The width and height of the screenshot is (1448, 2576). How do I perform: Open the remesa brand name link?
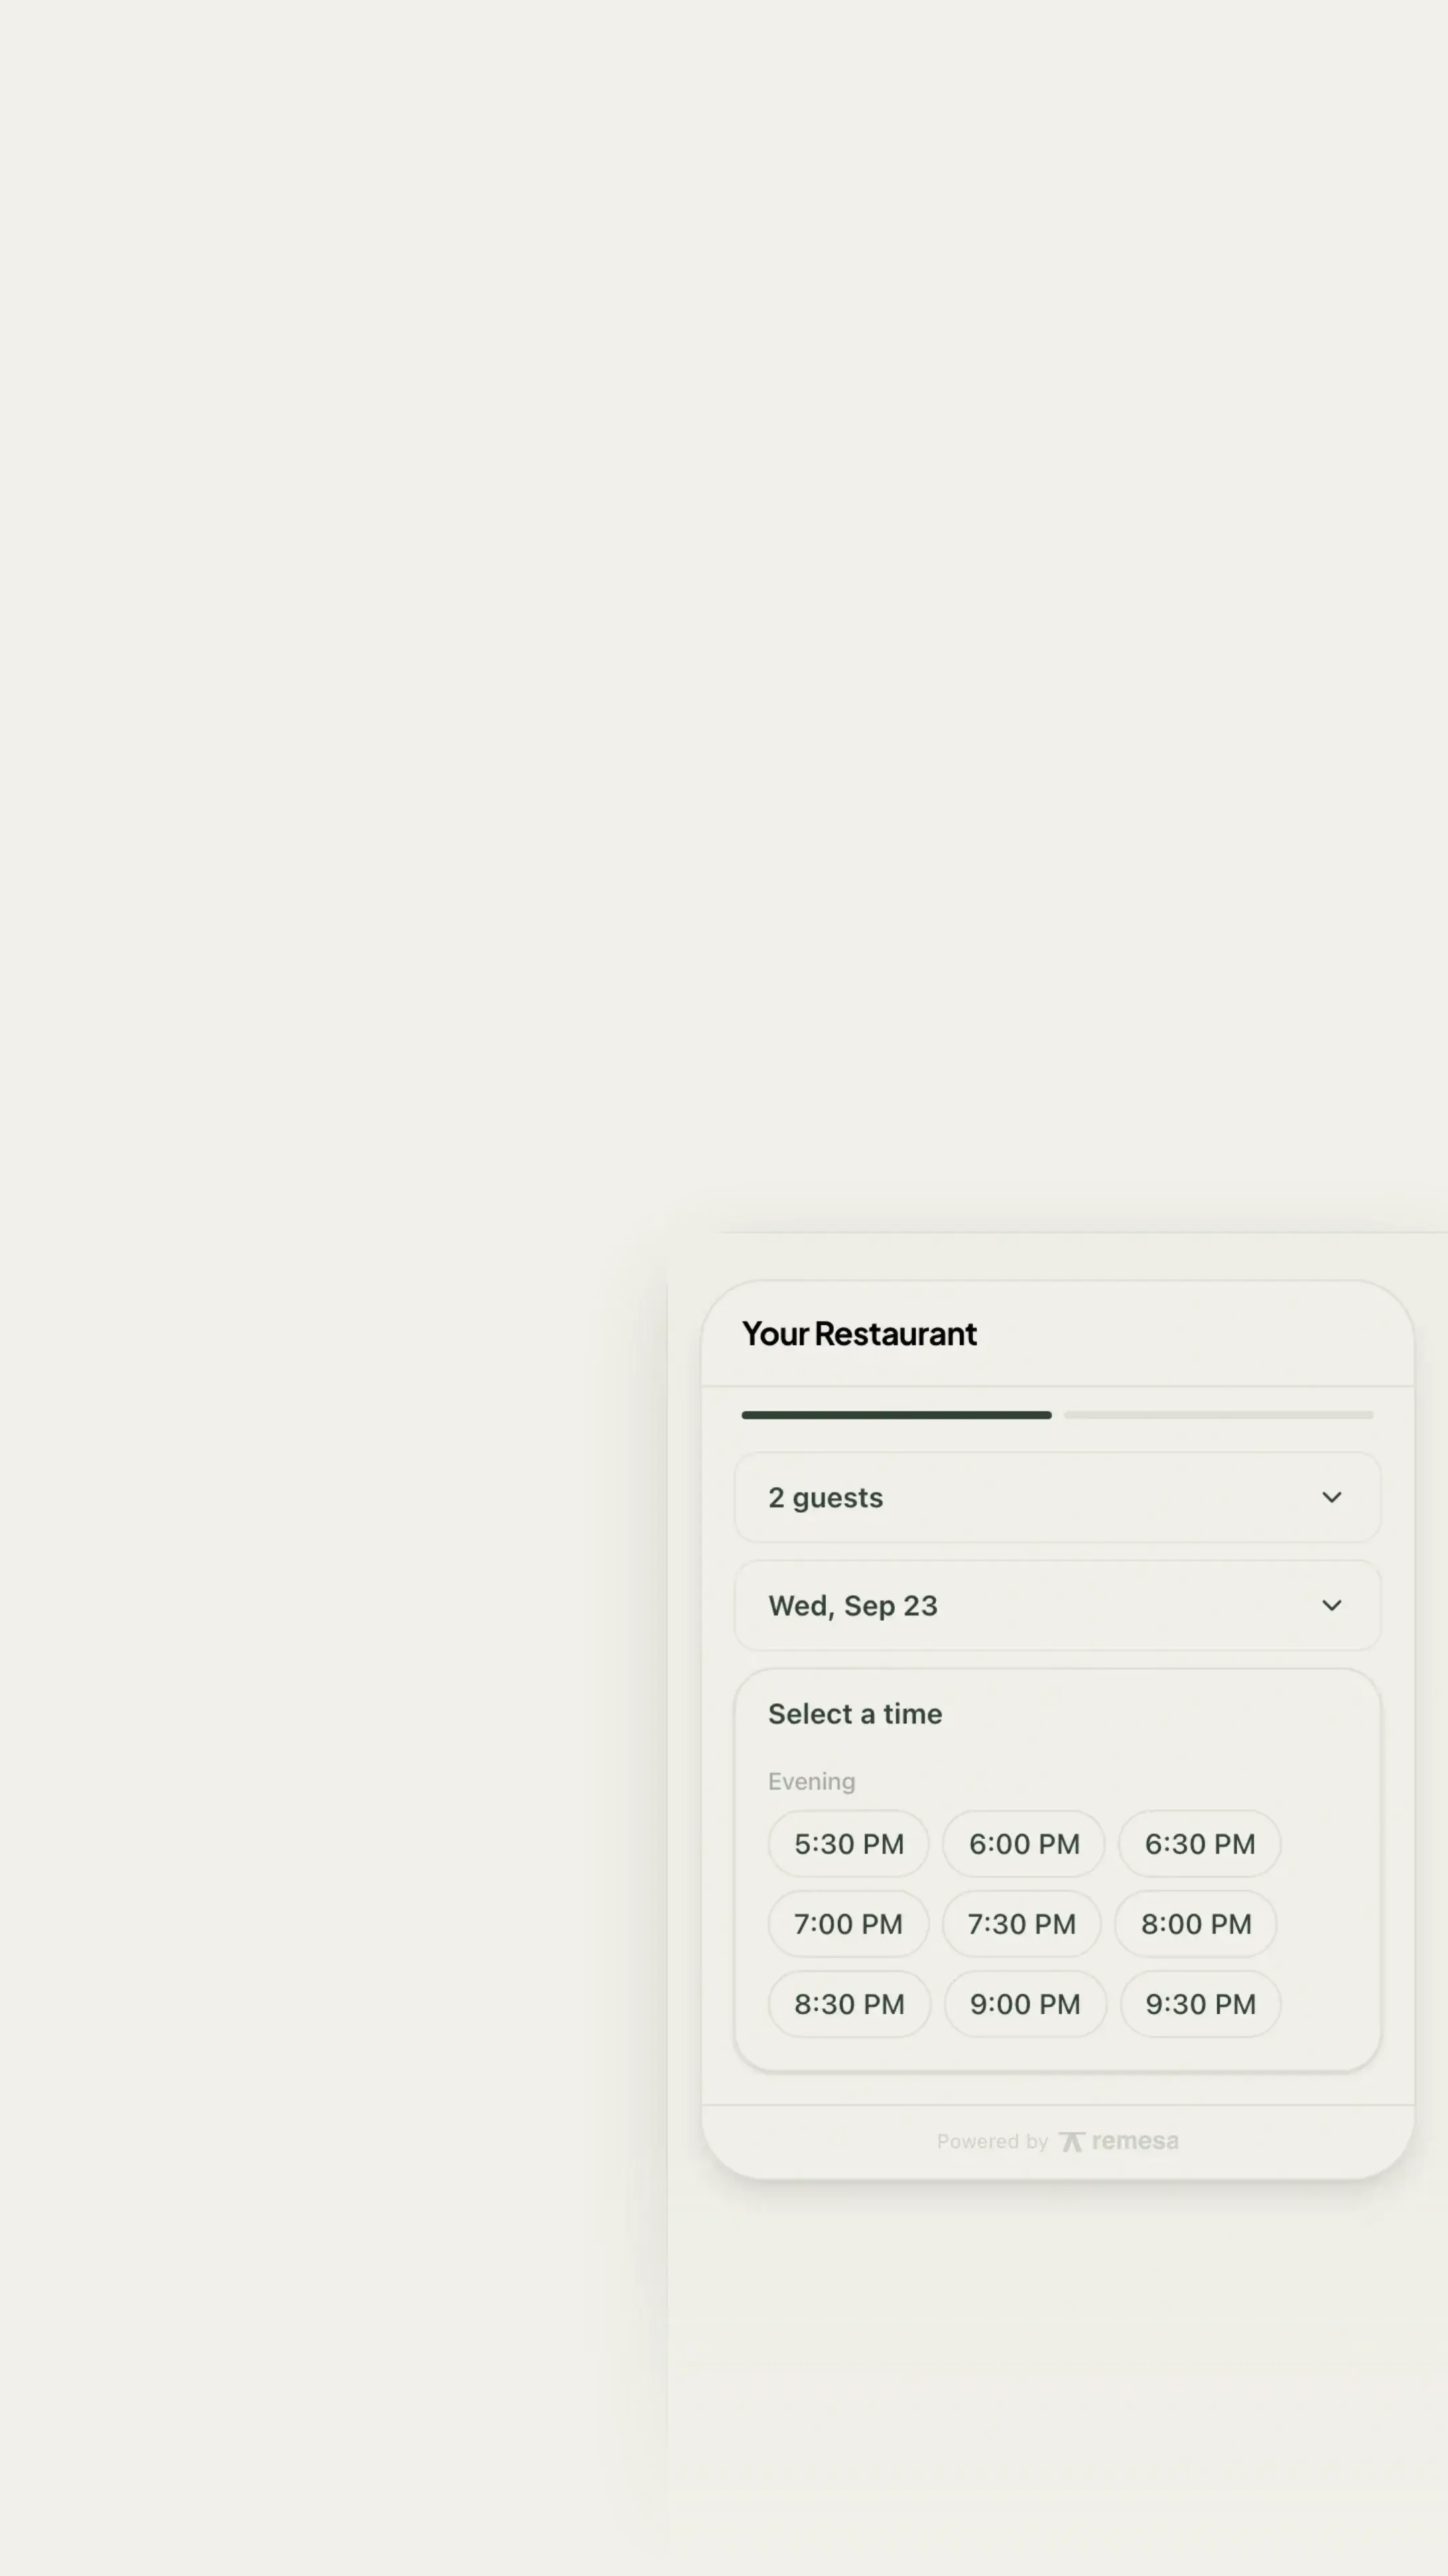point(1135,2141)
